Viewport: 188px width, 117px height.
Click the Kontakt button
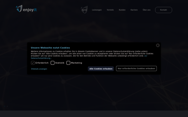[164, 10]
